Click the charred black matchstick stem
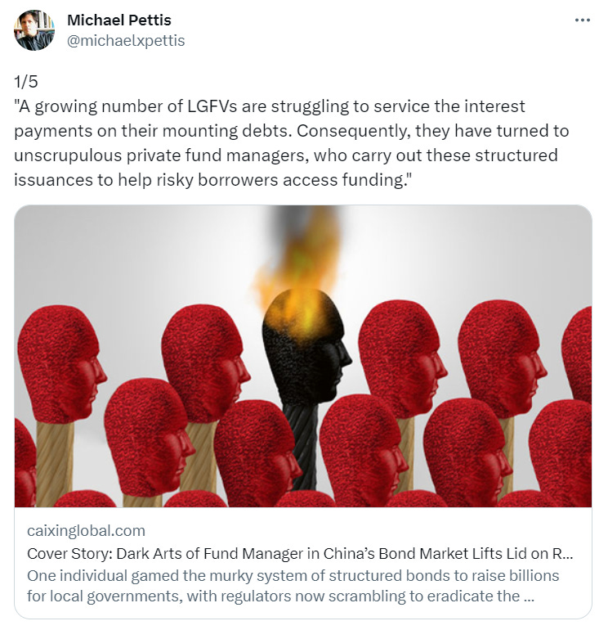 300,446
